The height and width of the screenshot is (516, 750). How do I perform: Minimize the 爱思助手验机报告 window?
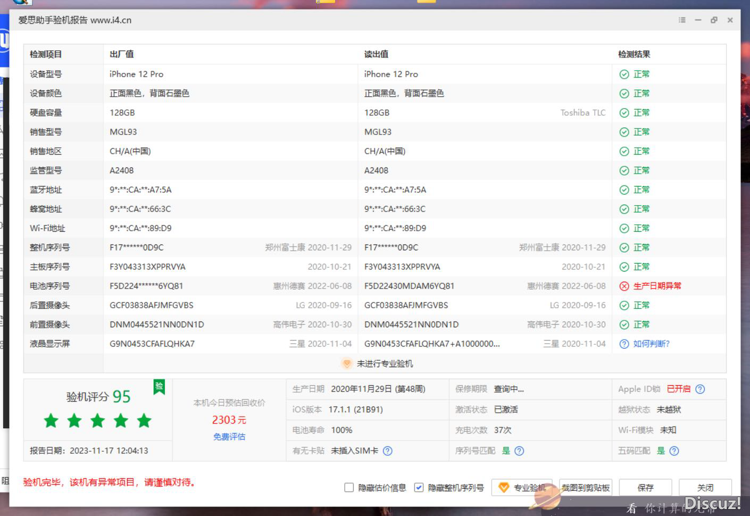tap(698, 20)
